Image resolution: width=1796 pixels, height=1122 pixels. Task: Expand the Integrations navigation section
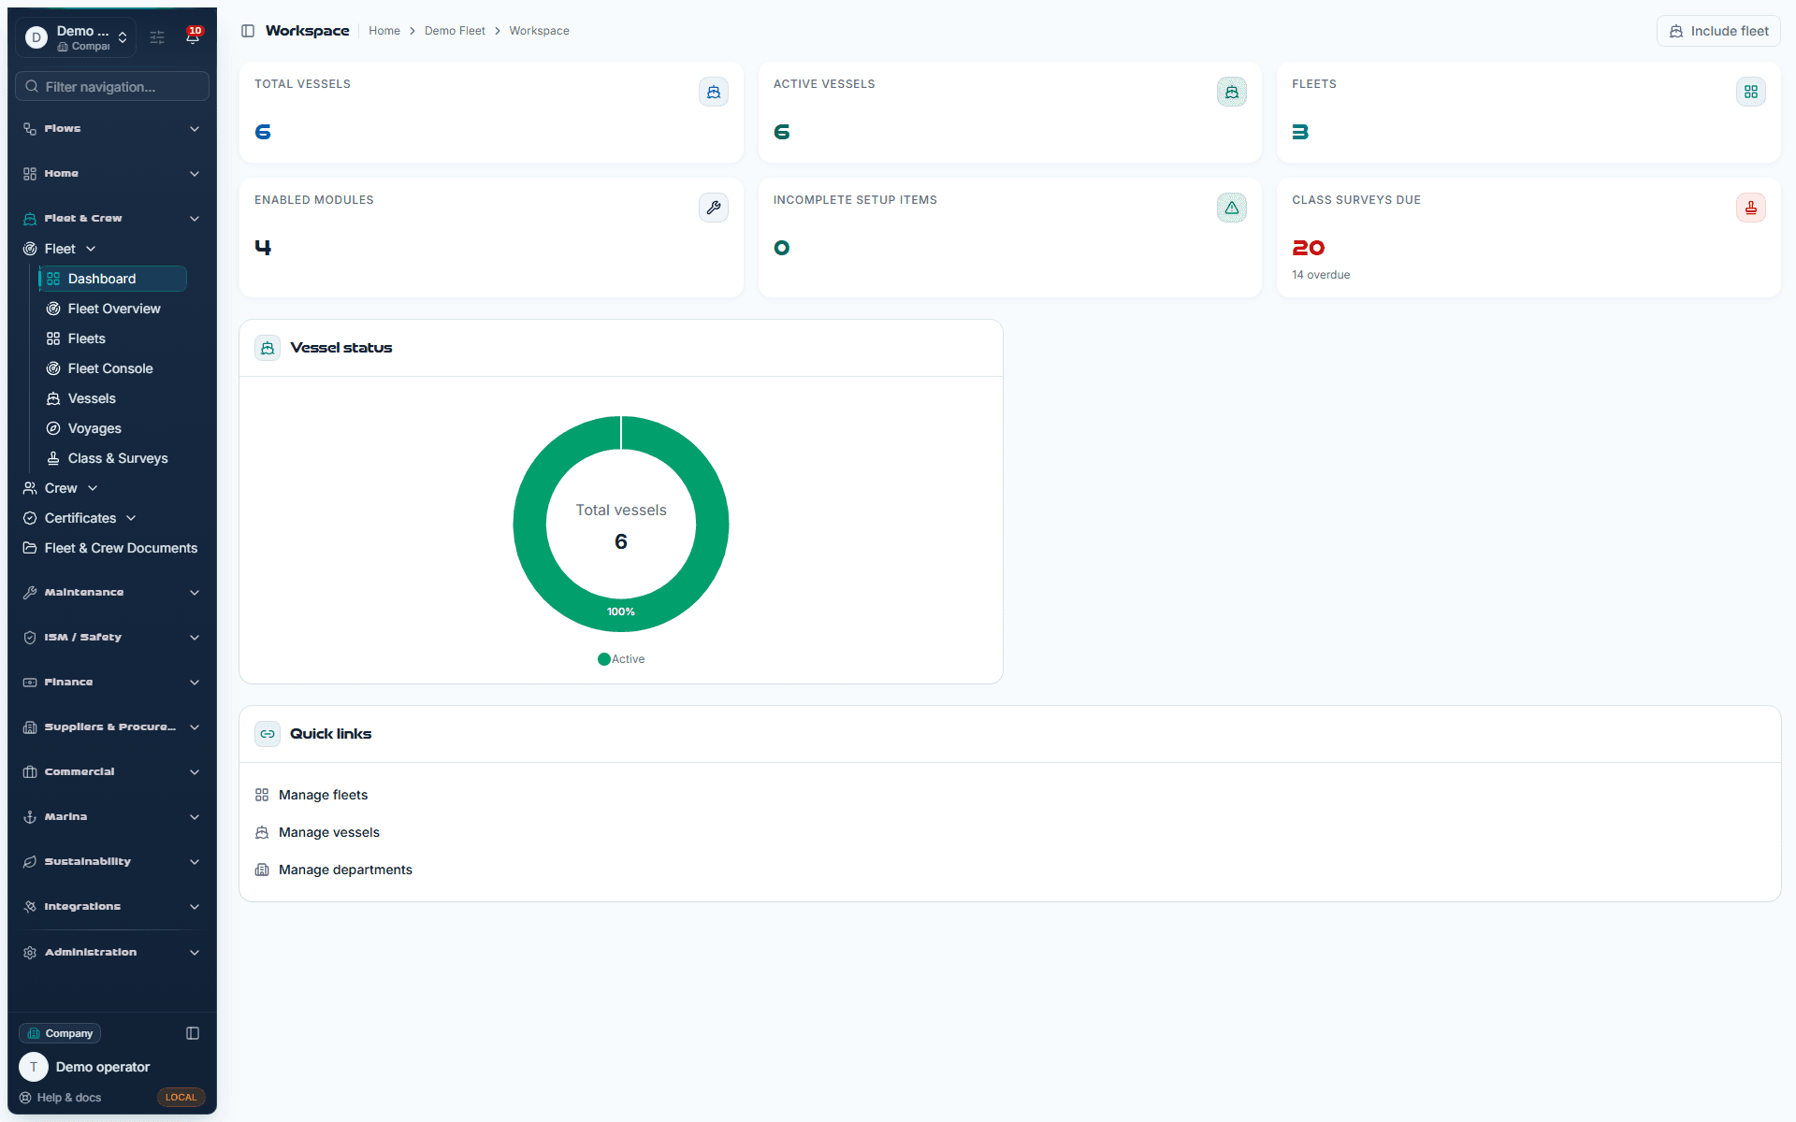click(112, 907)
